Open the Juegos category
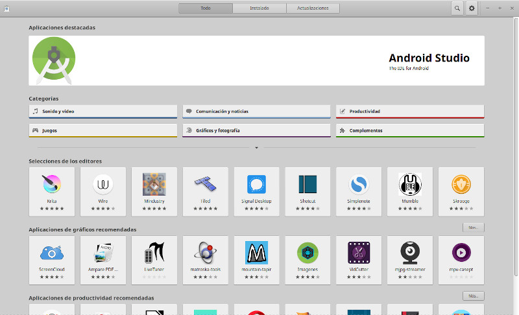519x315 pixels. coord(103,130)
